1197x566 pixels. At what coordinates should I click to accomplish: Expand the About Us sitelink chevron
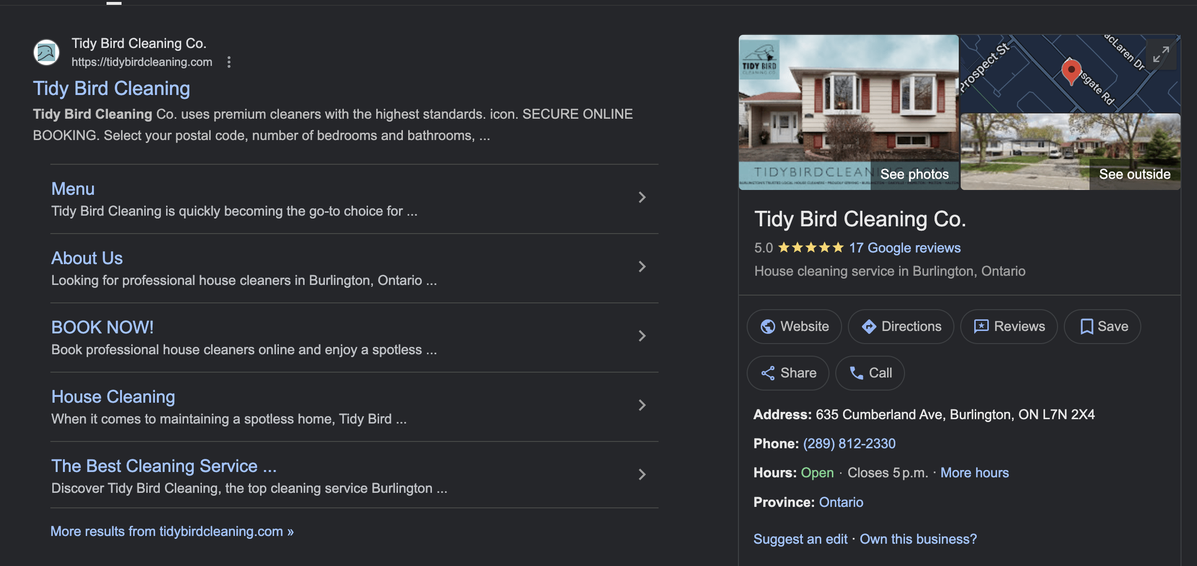[x=643, y=267]
